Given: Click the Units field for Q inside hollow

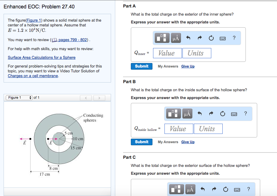Looking at the screenshot, I should (x=208, y=128).
